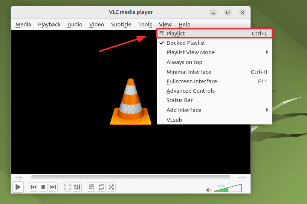Skip to next media track
This screenshot has width=307, height=204.
click(53, 187)
